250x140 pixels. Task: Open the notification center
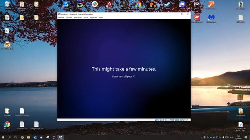246,137
